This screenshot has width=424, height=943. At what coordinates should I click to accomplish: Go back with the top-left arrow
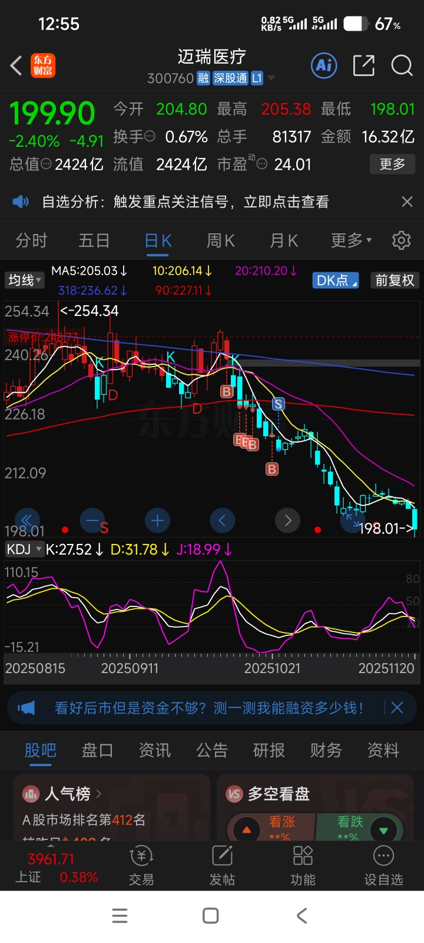coord(16,65)
